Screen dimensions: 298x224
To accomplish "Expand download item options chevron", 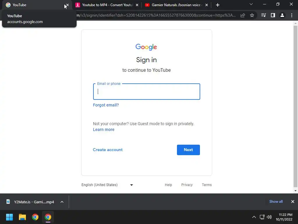I will [62, 202].
